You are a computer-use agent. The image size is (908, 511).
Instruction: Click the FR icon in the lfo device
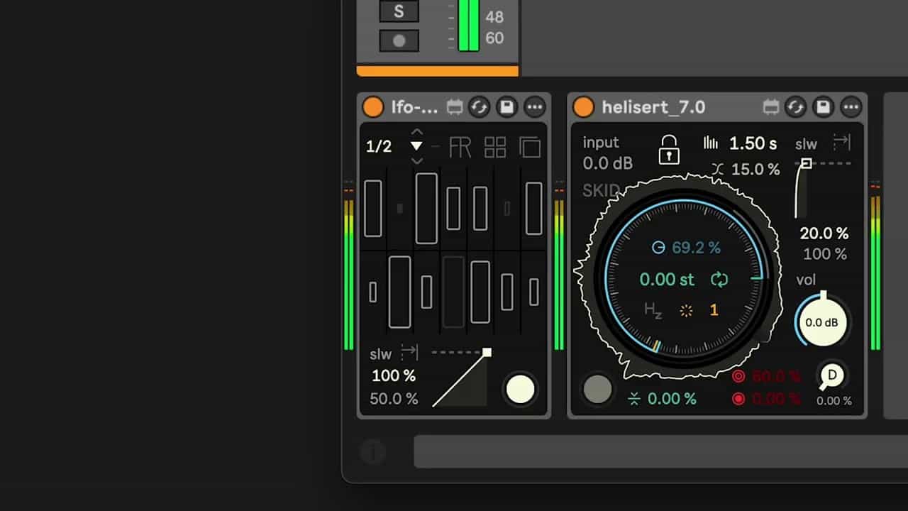(x=460, y=148)
